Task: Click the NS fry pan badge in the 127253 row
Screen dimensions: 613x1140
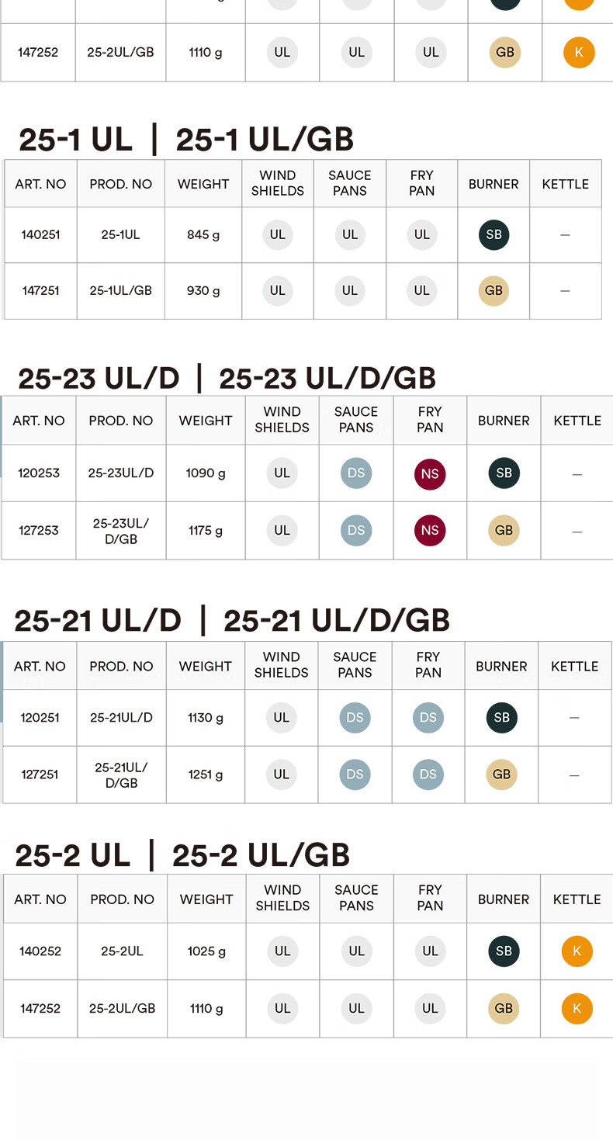Action: [430, 531]
